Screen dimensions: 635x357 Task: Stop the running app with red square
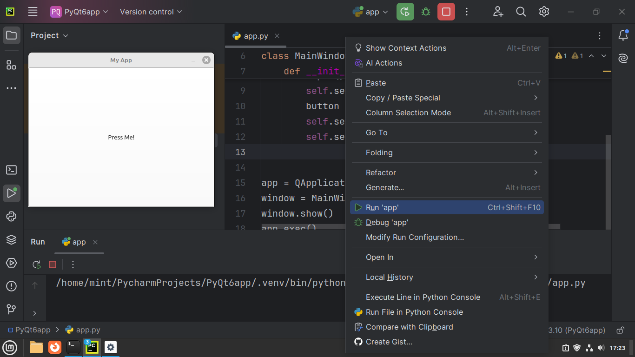pos(446,12)
